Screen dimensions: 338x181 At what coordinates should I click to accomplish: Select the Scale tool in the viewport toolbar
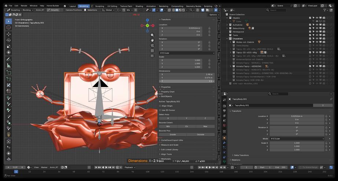click(x=8, y=46)
